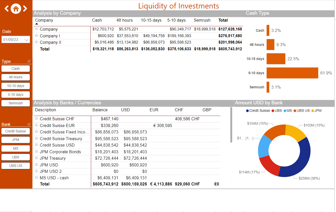Expand Credit Suisse Fixed Income row
Viewport: 336px width, 212px height.
click(x=37, y=132)
